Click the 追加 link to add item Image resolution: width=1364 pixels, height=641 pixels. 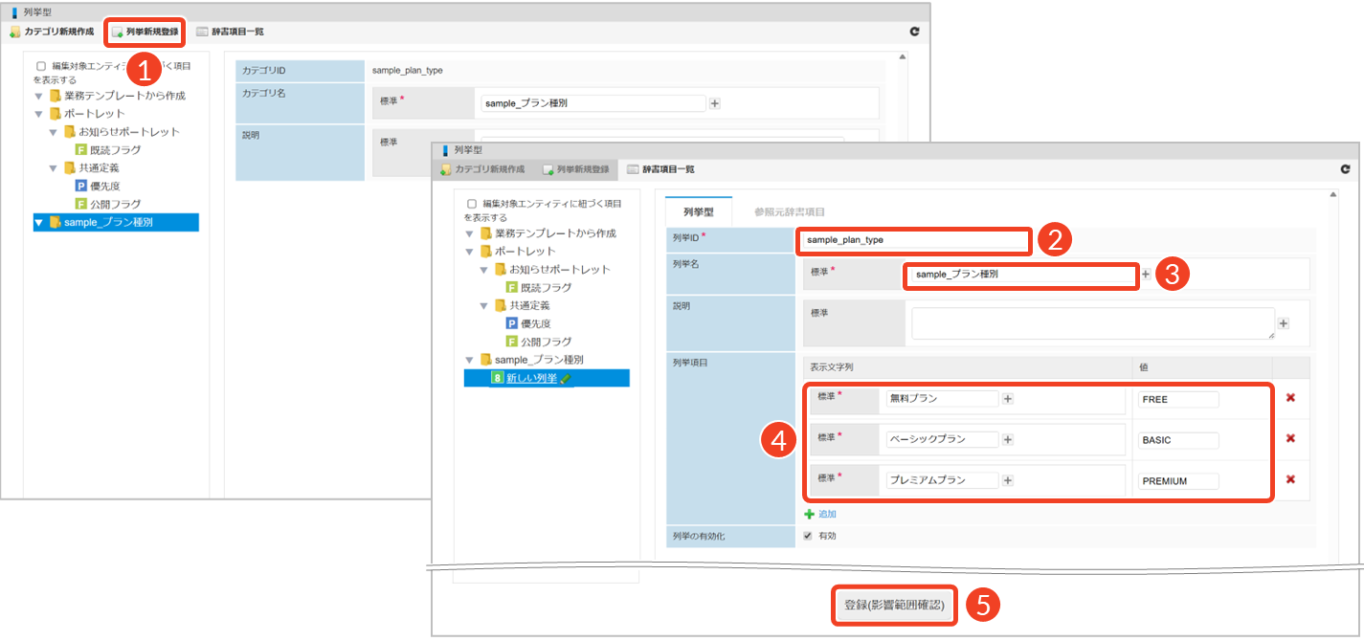click(x=827, y=514)
